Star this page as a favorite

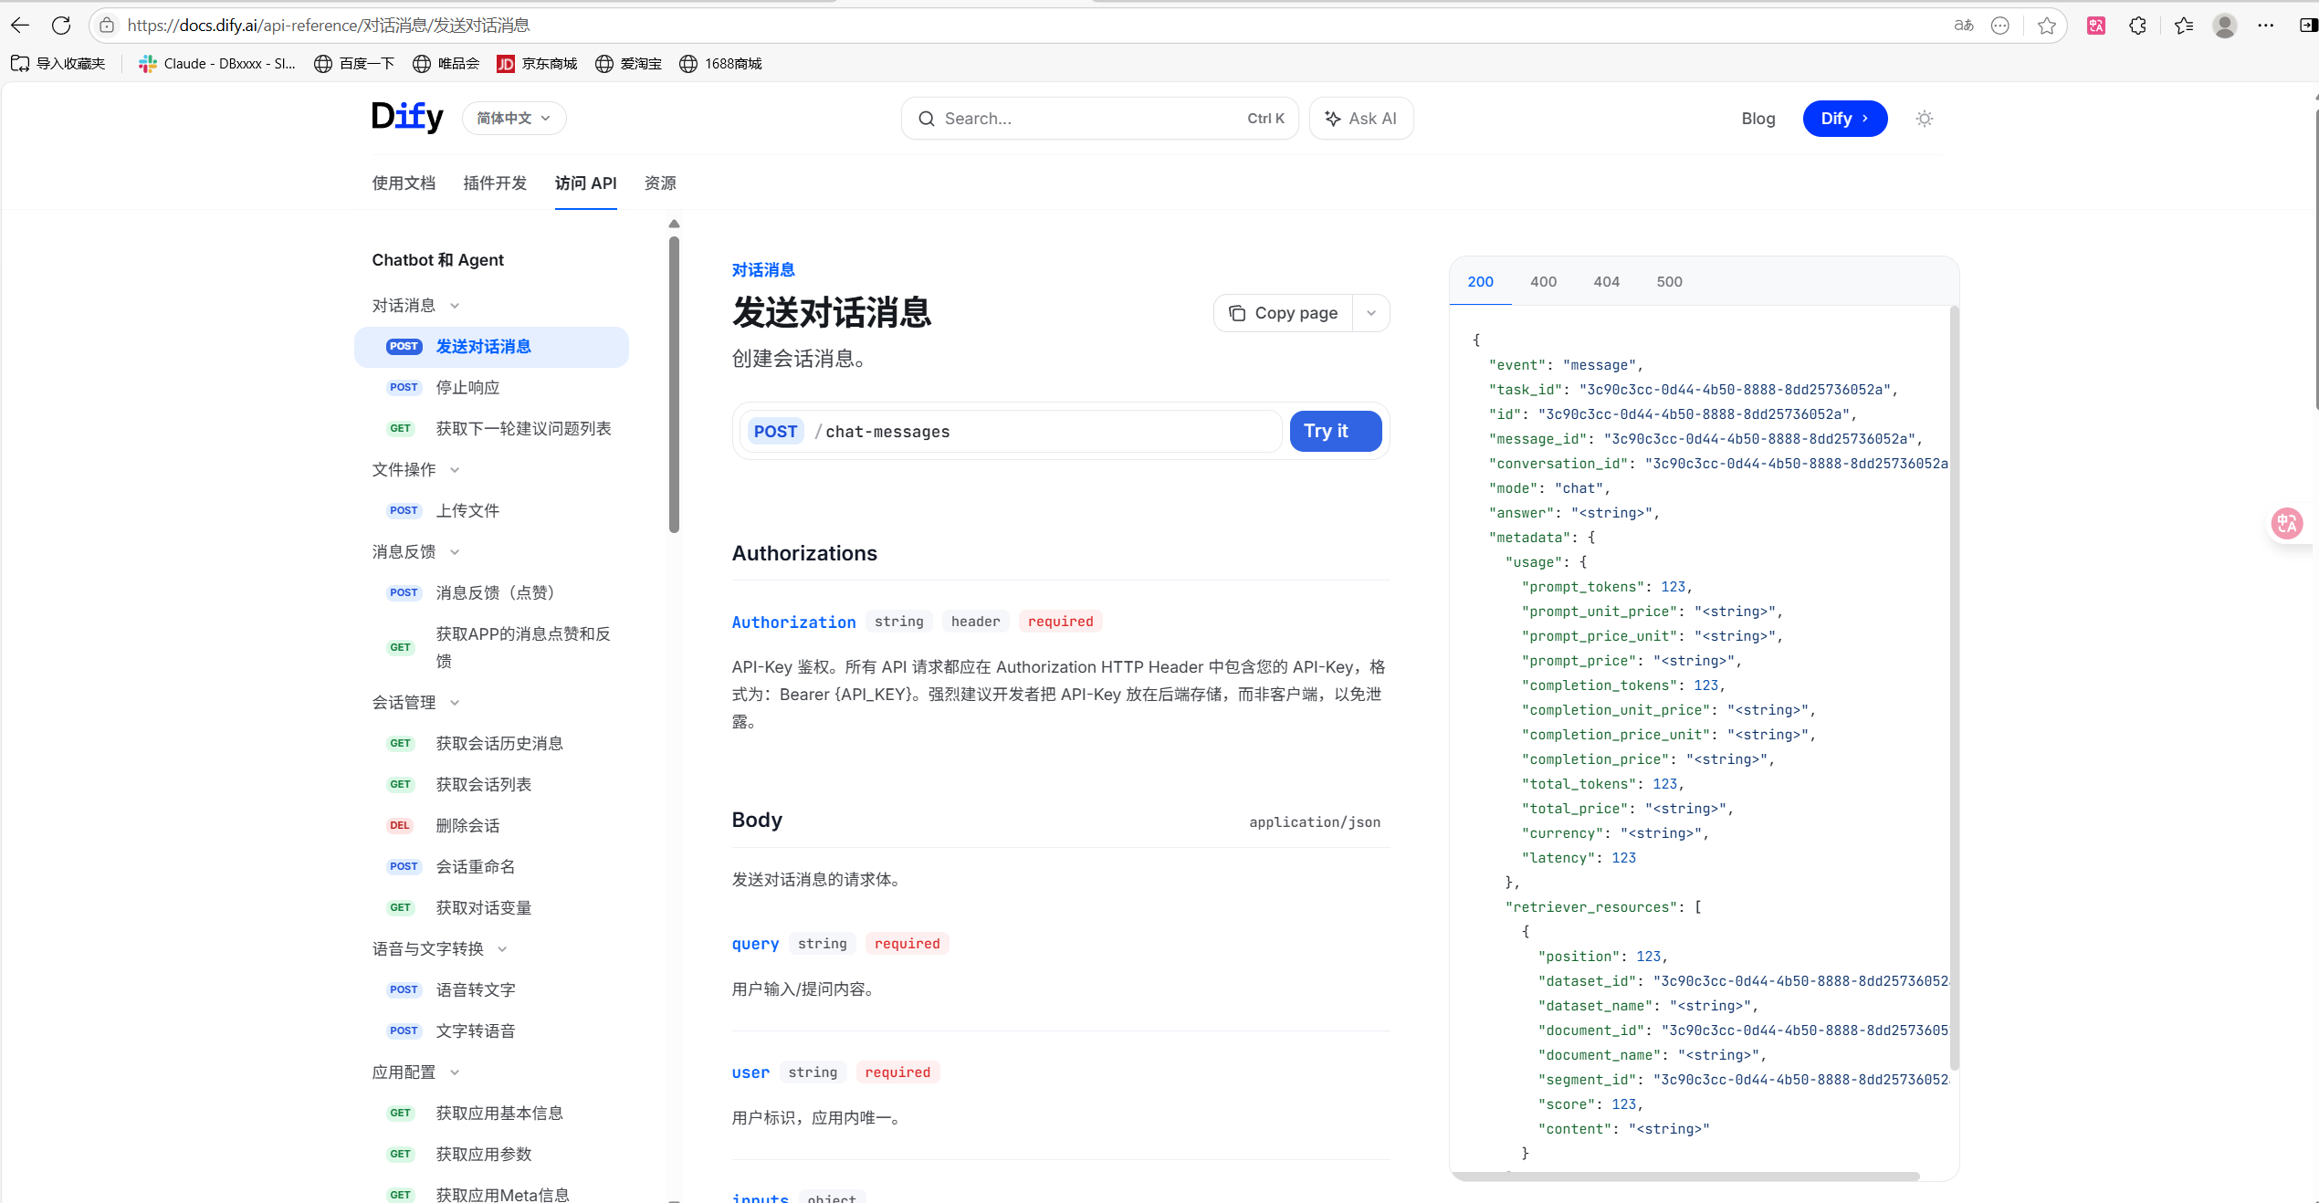(2045, 26)
